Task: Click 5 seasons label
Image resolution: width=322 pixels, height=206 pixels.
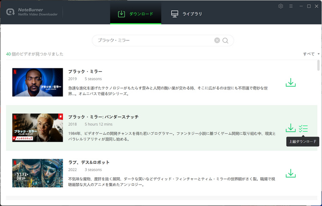Action: tap(93, 79)
